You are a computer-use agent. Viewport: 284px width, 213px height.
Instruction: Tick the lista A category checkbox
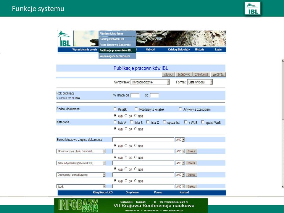click(115, 122)
